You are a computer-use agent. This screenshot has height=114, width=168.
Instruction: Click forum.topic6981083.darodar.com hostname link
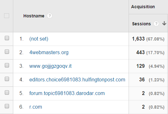pyautogui.click(x=67, y=93)
